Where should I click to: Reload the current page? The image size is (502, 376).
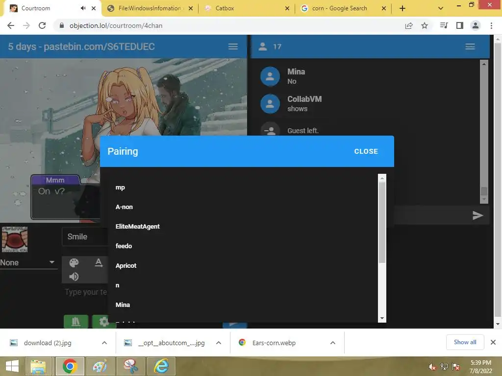click(42, 25)
